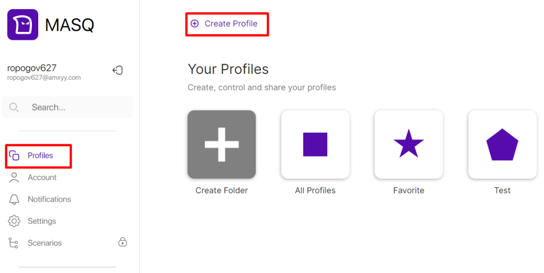
Task: Open the Account menu item
Action: [x=42, y=178]
